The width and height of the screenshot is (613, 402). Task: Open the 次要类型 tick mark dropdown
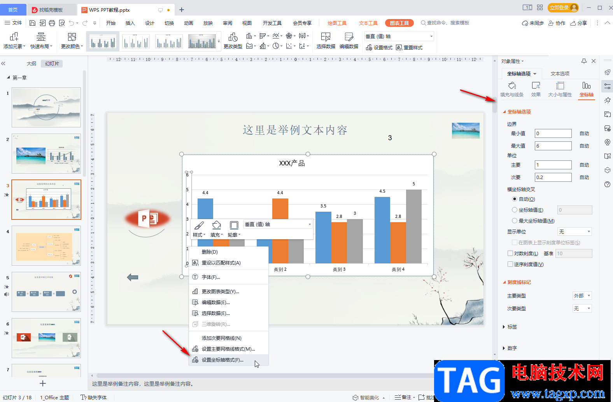(582, 308)
